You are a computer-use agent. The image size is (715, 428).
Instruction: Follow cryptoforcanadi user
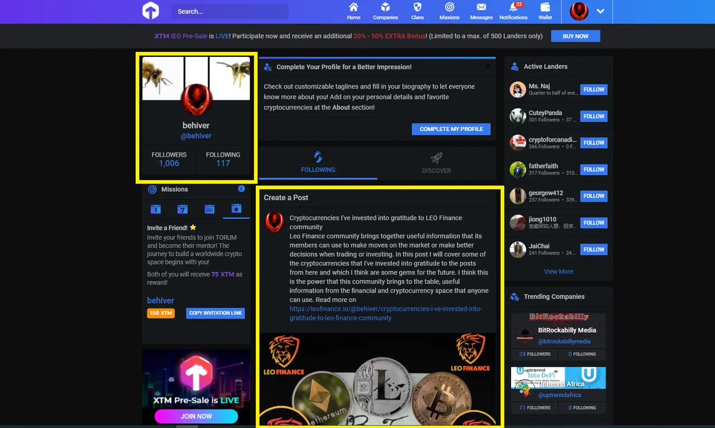tap(594, 143)
